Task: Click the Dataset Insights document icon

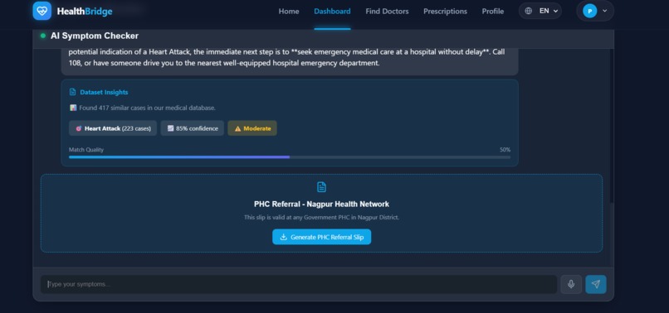Action: (x=72, y=92)
